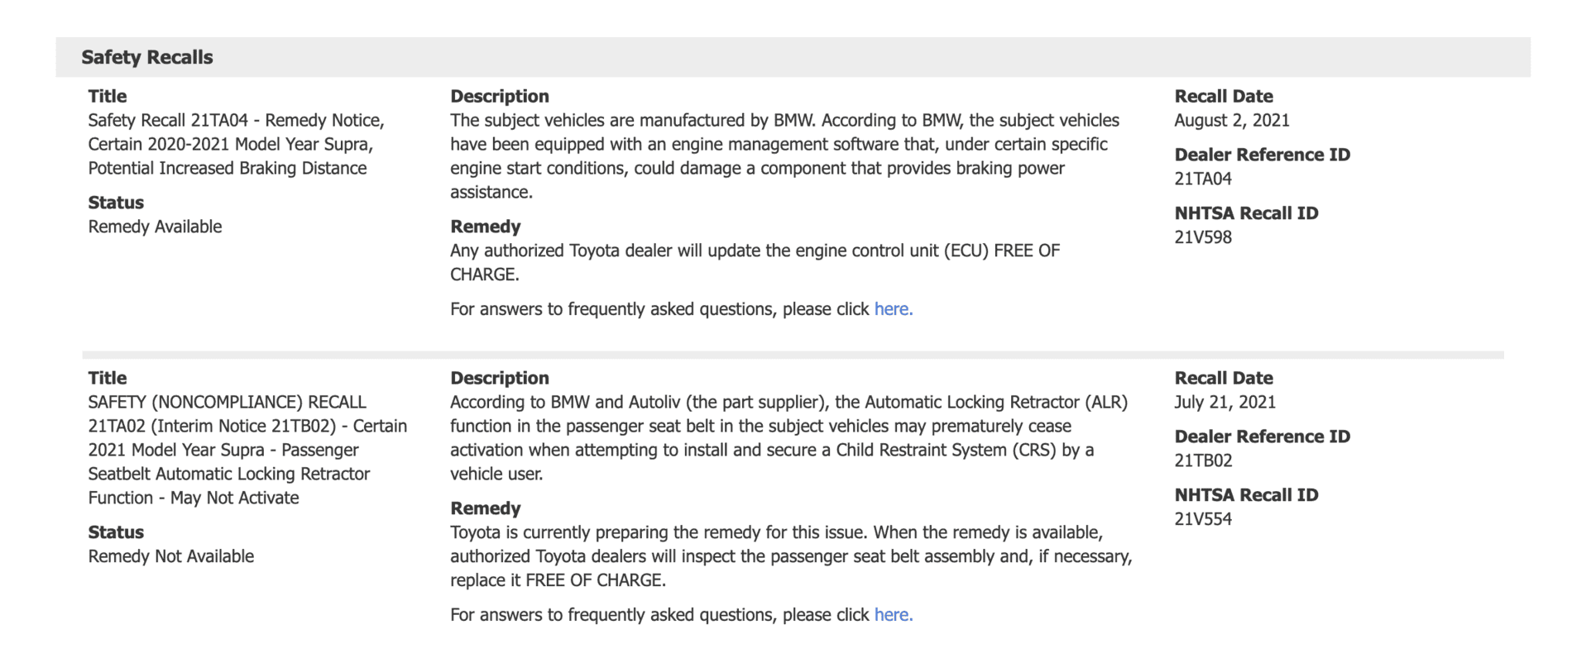Click the first recall's Remedy heading
The image size is (1572, 658).
pos(486,226)
